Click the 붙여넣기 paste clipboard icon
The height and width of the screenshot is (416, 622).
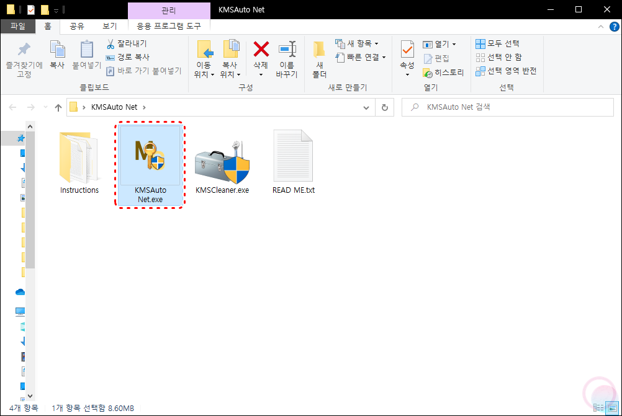pyautogui.click(x=87, y=50)
